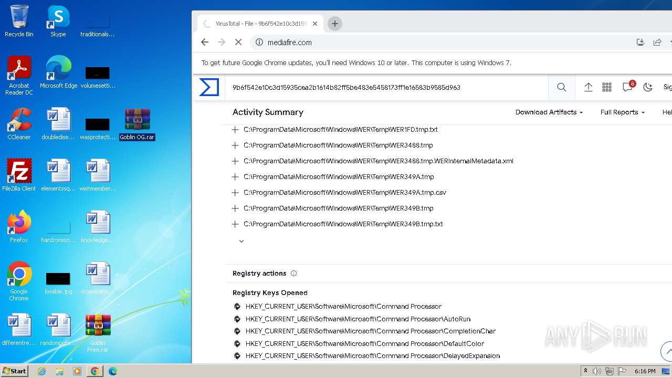Open CCleaner desktop shortcut
Screen dimensions: 672x378
(x=19, y=124)
